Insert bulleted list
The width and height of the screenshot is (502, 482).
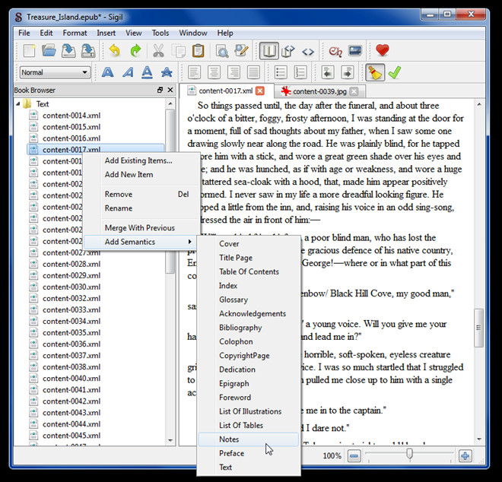pos(281,72)
